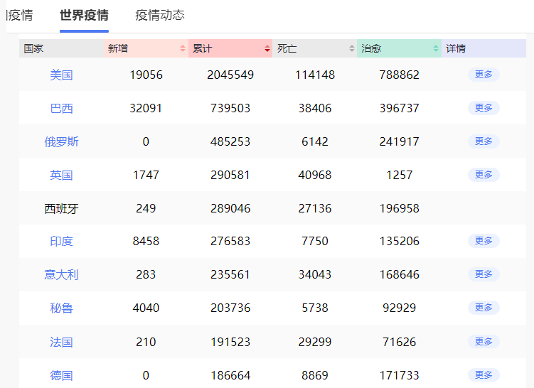This screenshot has width=534, height=388.
Task: Select the 西班牙 country name
Action: pos(61,208)
